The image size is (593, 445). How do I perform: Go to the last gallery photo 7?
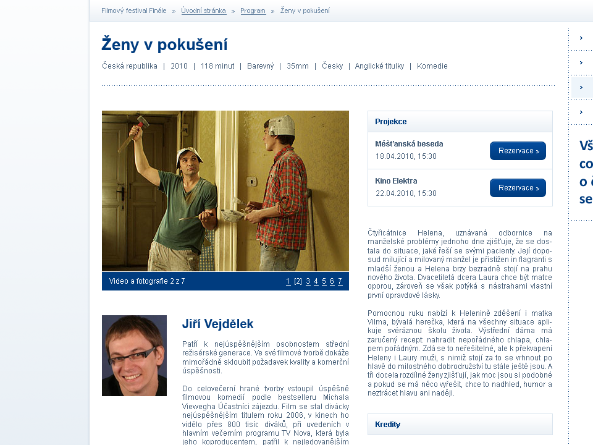(340, 281)
